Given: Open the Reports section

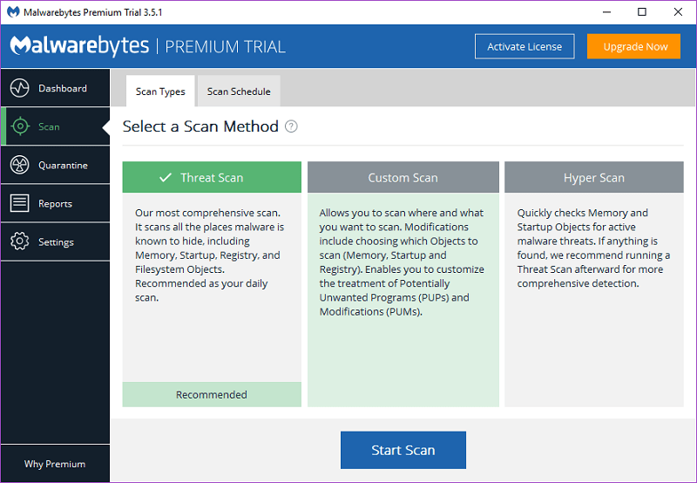Looking at the screenshot, I should [x=55, y=203].
